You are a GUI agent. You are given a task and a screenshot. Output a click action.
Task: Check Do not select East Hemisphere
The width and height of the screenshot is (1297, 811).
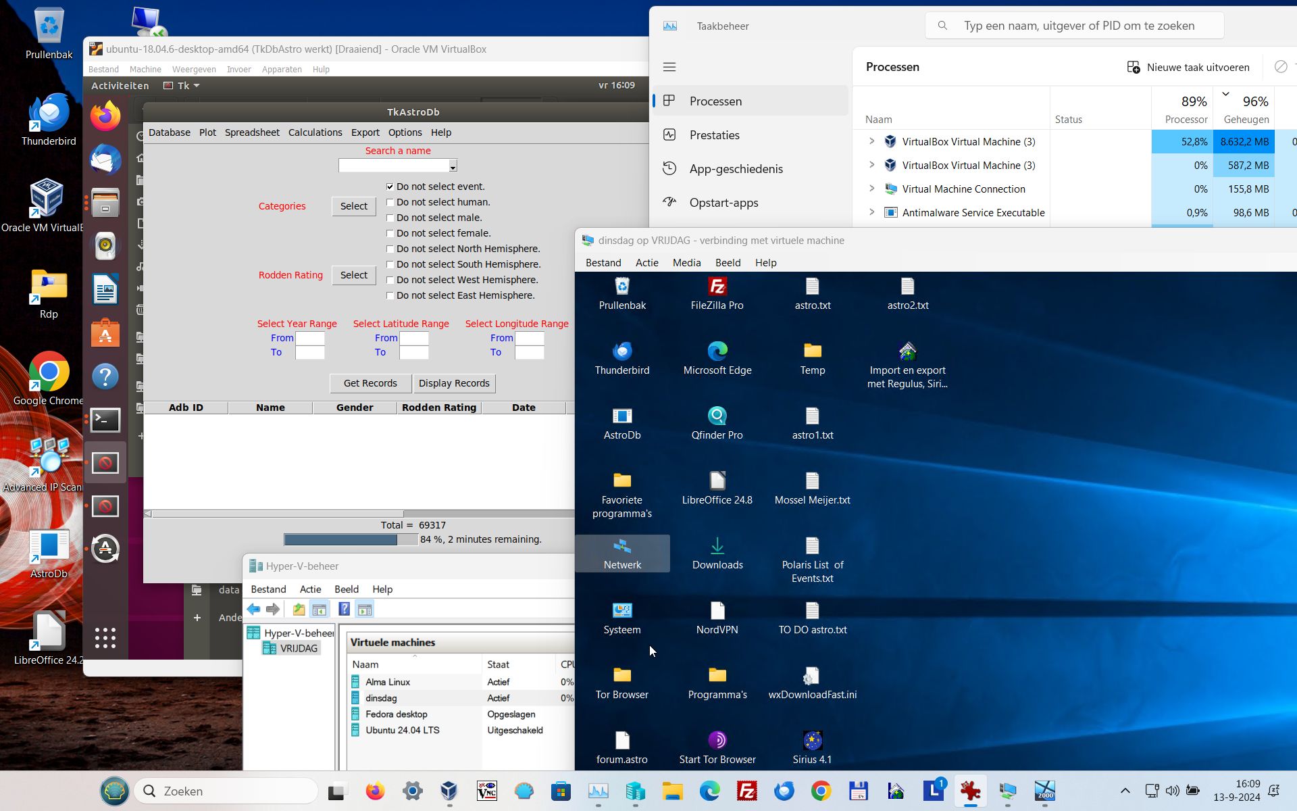[x=390, y=295]
